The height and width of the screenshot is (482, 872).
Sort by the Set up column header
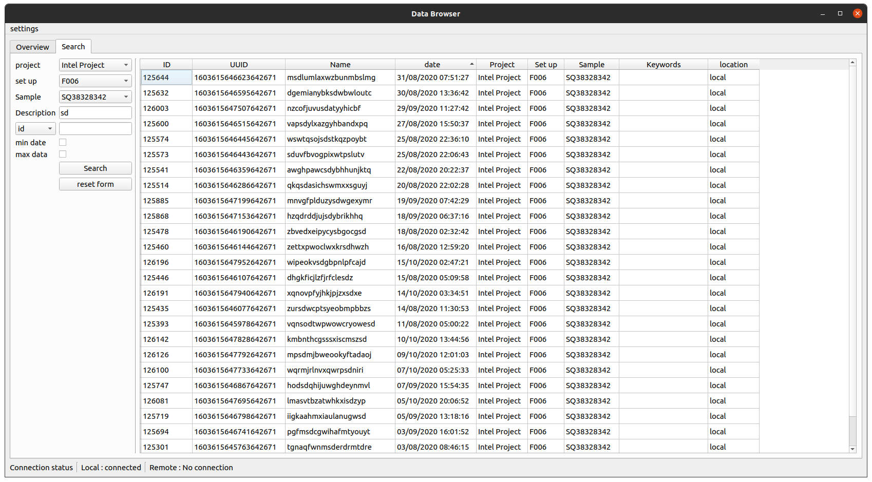pos(546,64)
